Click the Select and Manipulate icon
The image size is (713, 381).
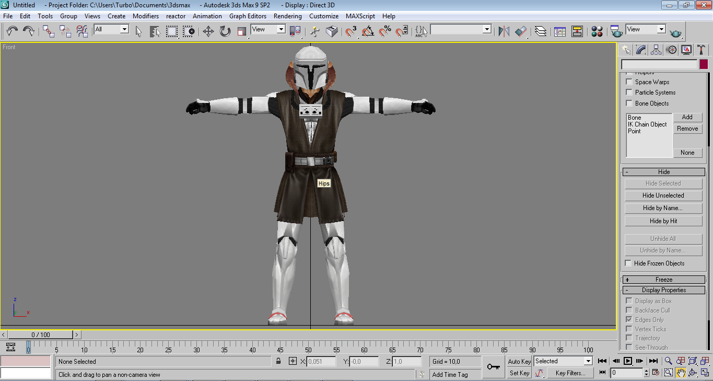click(x=315, y=31)
